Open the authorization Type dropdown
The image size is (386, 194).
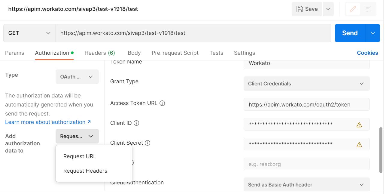coord(77,77)
